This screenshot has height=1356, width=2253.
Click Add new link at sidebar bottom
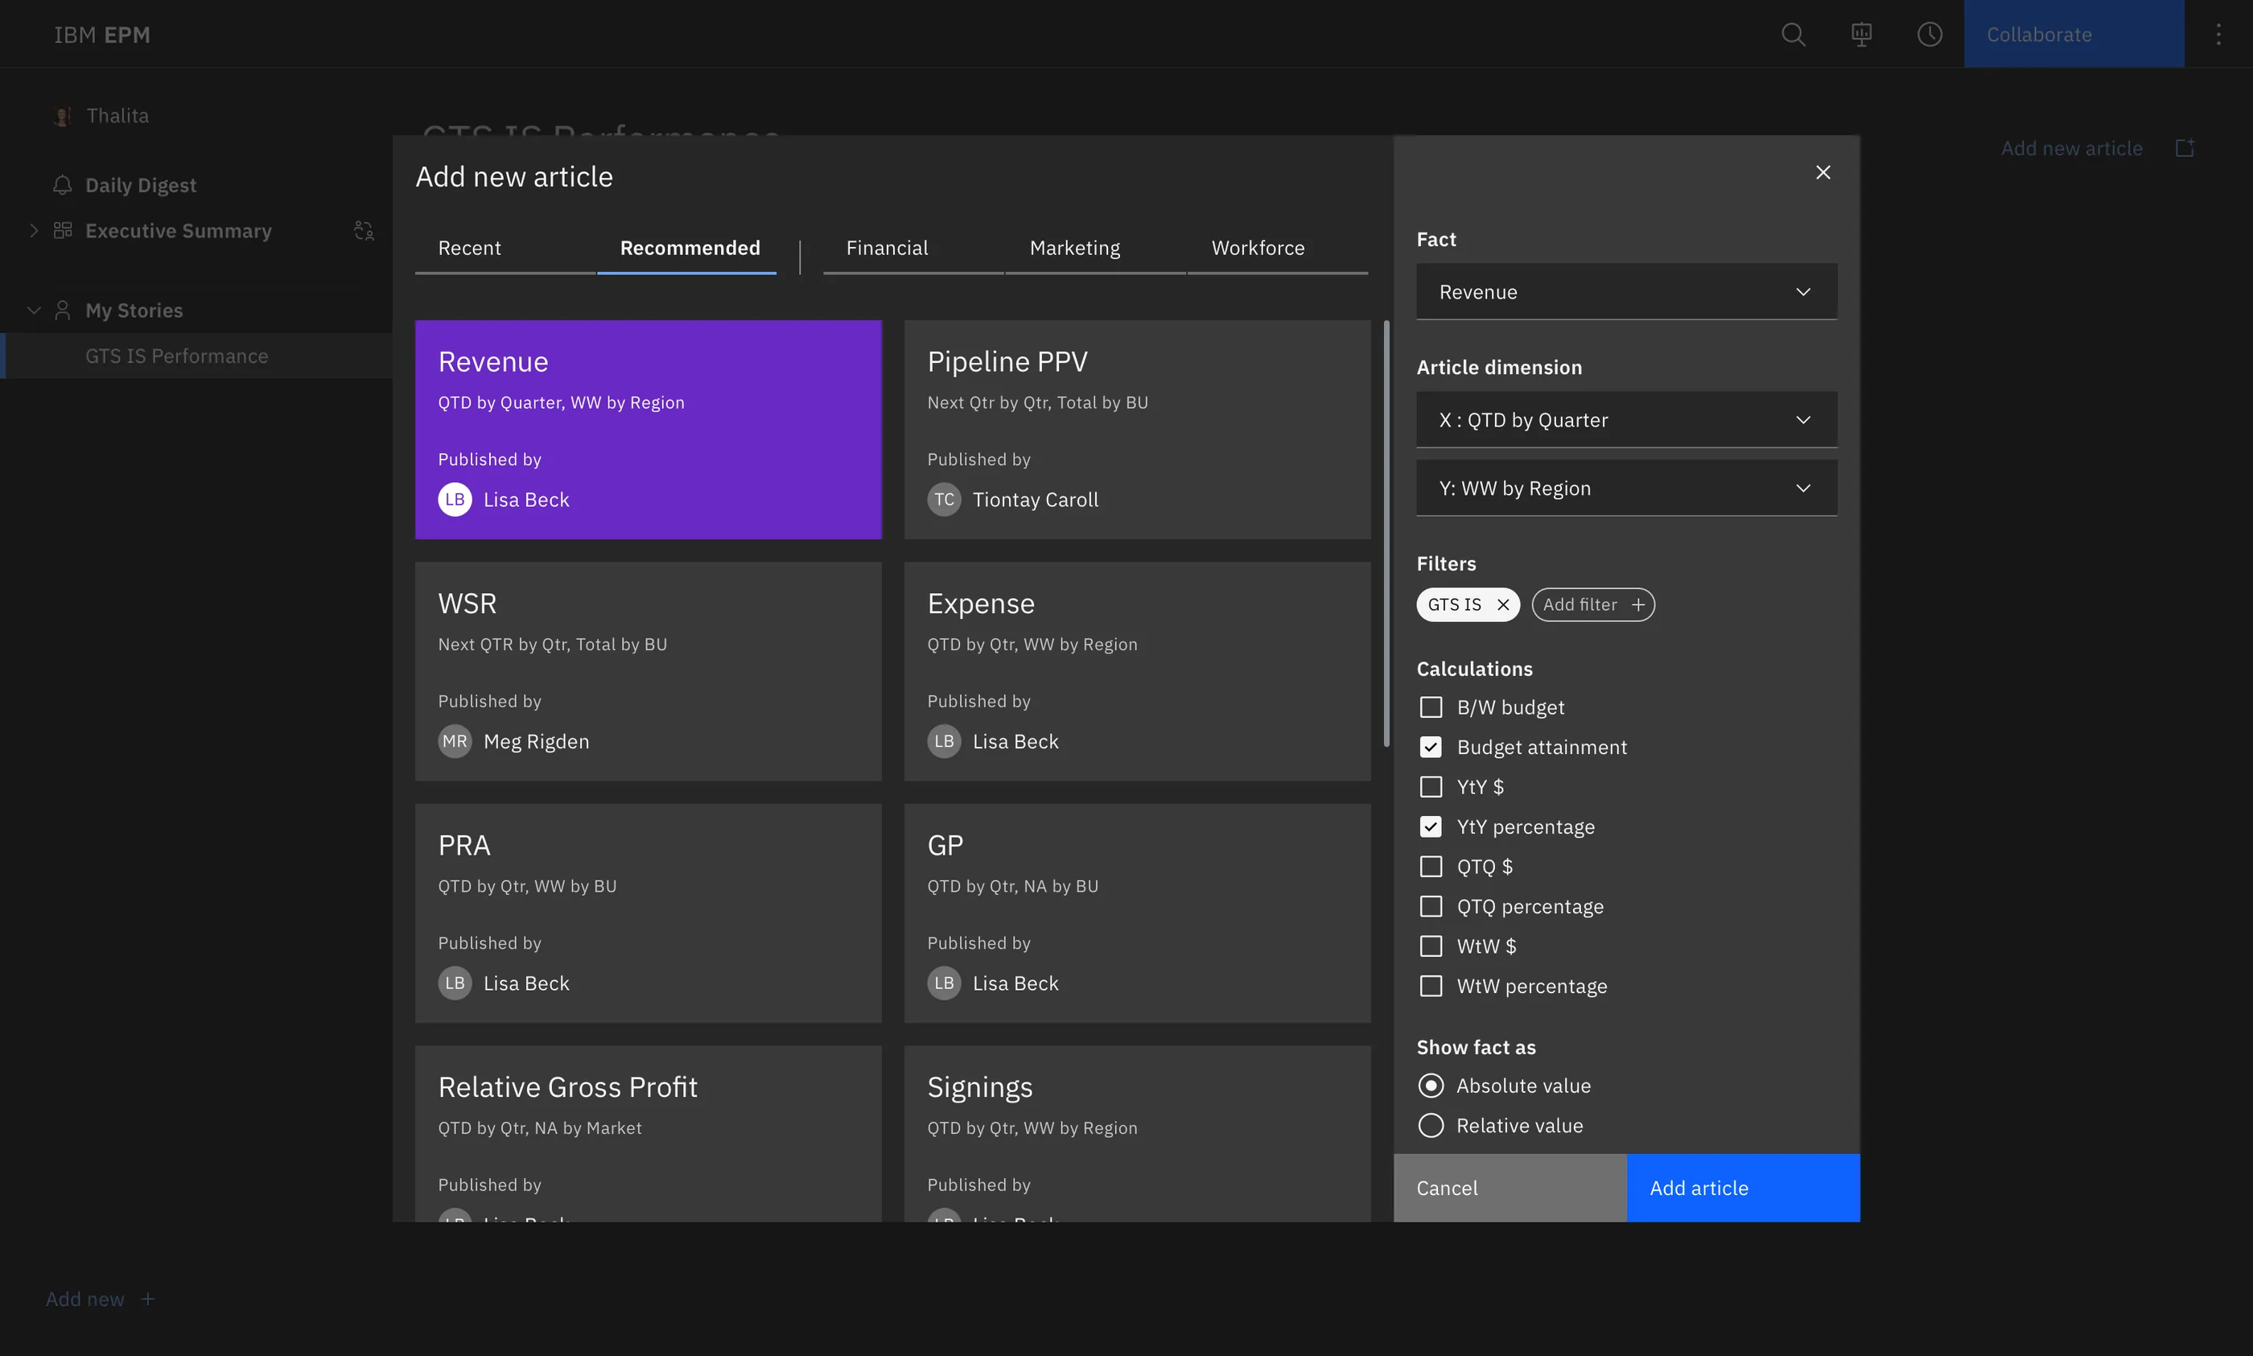pyautogui.click(x=85, y=1298)
